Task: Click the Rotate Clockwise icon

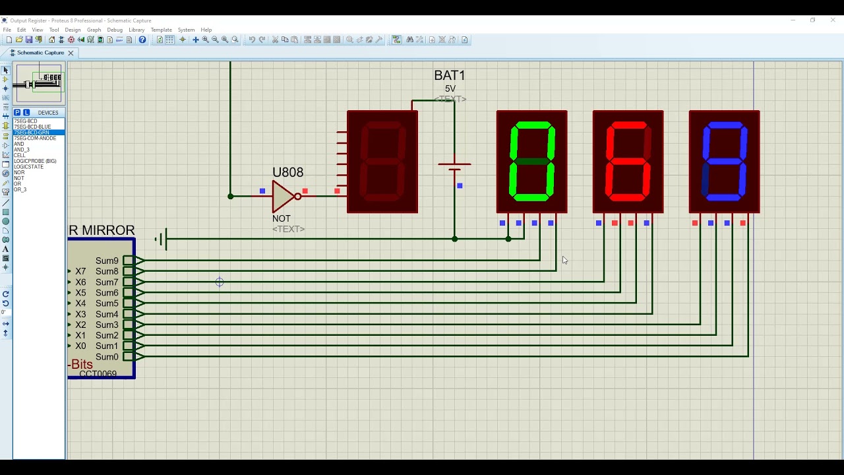Action: (5, 294)
